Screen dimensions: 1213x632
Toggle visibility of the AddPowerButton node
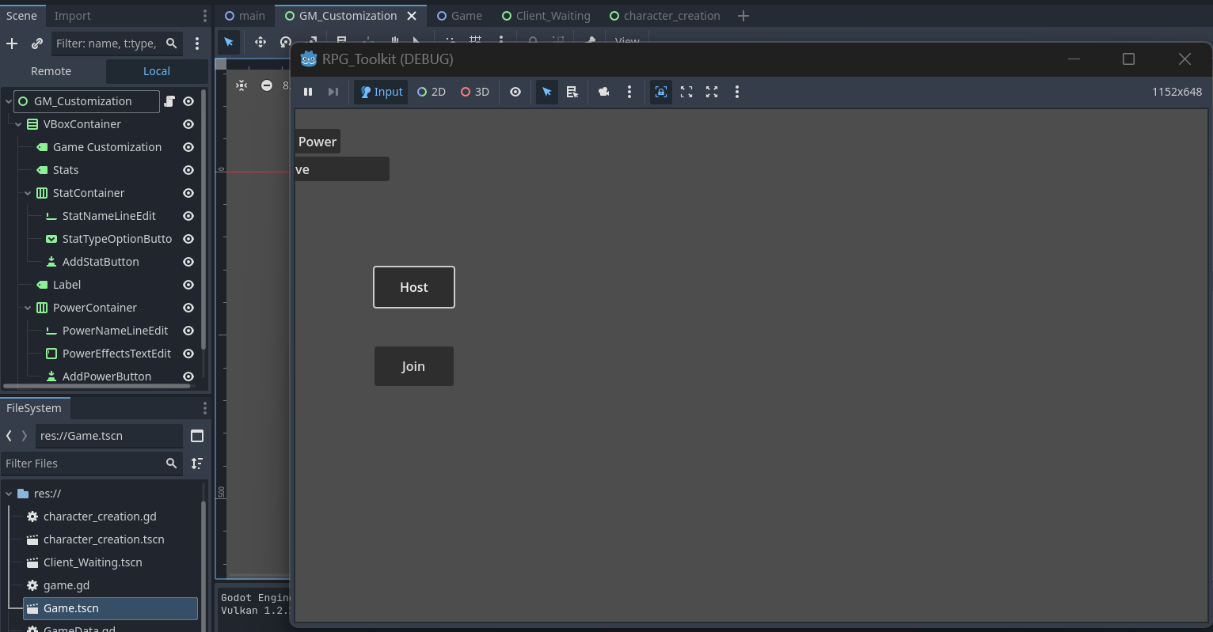188,377
